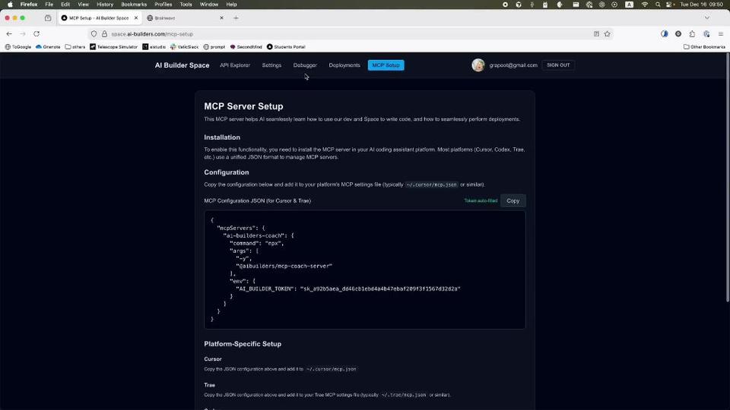This screenshot has width=730, height=410.
Task: Open the Firefox sidebar view icon
Action: tap(48, 18)
